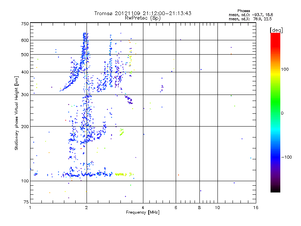This screenshot has width=301, height=226.
Task: Click the yellow-green E-layer trace near 100 km
Action: tap(124, 174)
